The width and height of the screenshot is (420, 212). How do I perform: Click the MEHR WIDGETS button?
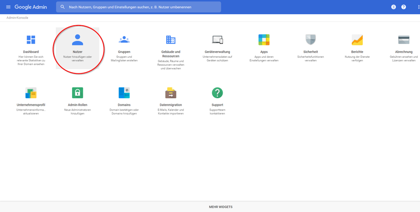pyautogui.click(x=221, y=207)
